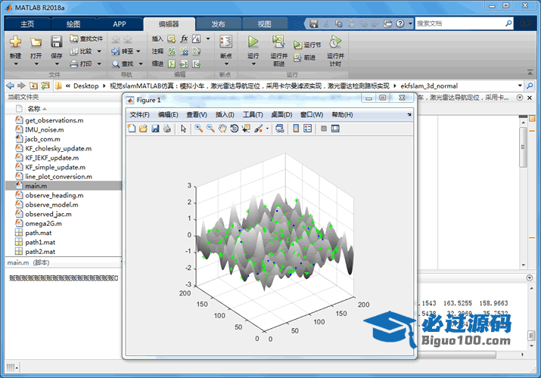
Task: Open the 帮助(H) menu in Figure 1
Action: pyautogui.click(x=342, y=114)
